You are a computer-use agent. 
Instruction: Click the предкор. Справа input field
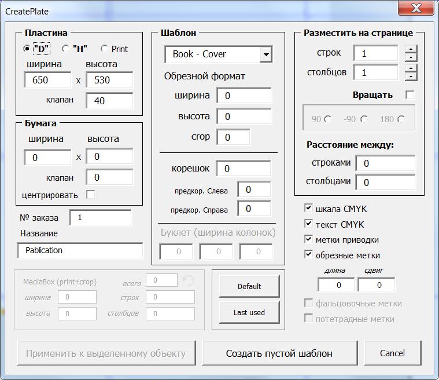(254, 209)
